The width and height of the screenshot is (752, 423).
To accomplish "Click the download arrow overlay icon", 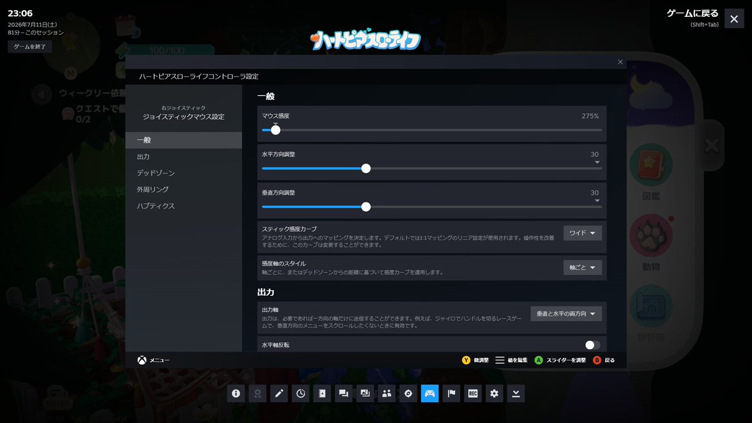I will (x=516, y=394).
